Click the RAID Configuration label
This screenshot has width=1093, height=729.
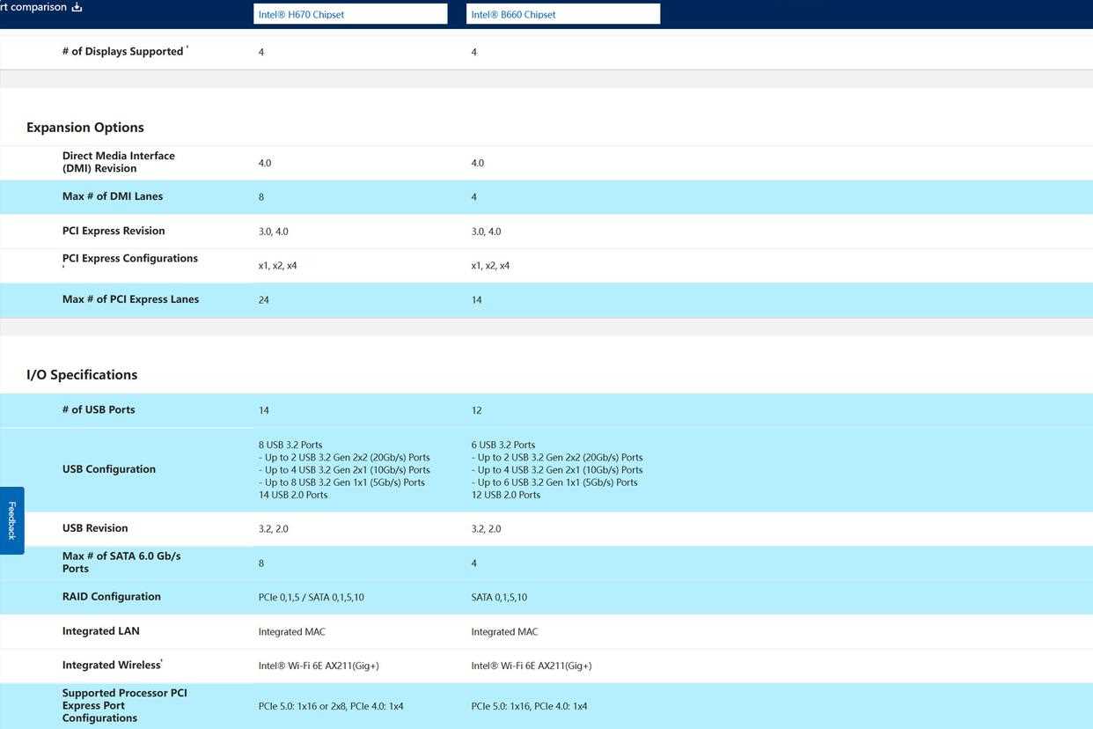(x=112, y=597)
